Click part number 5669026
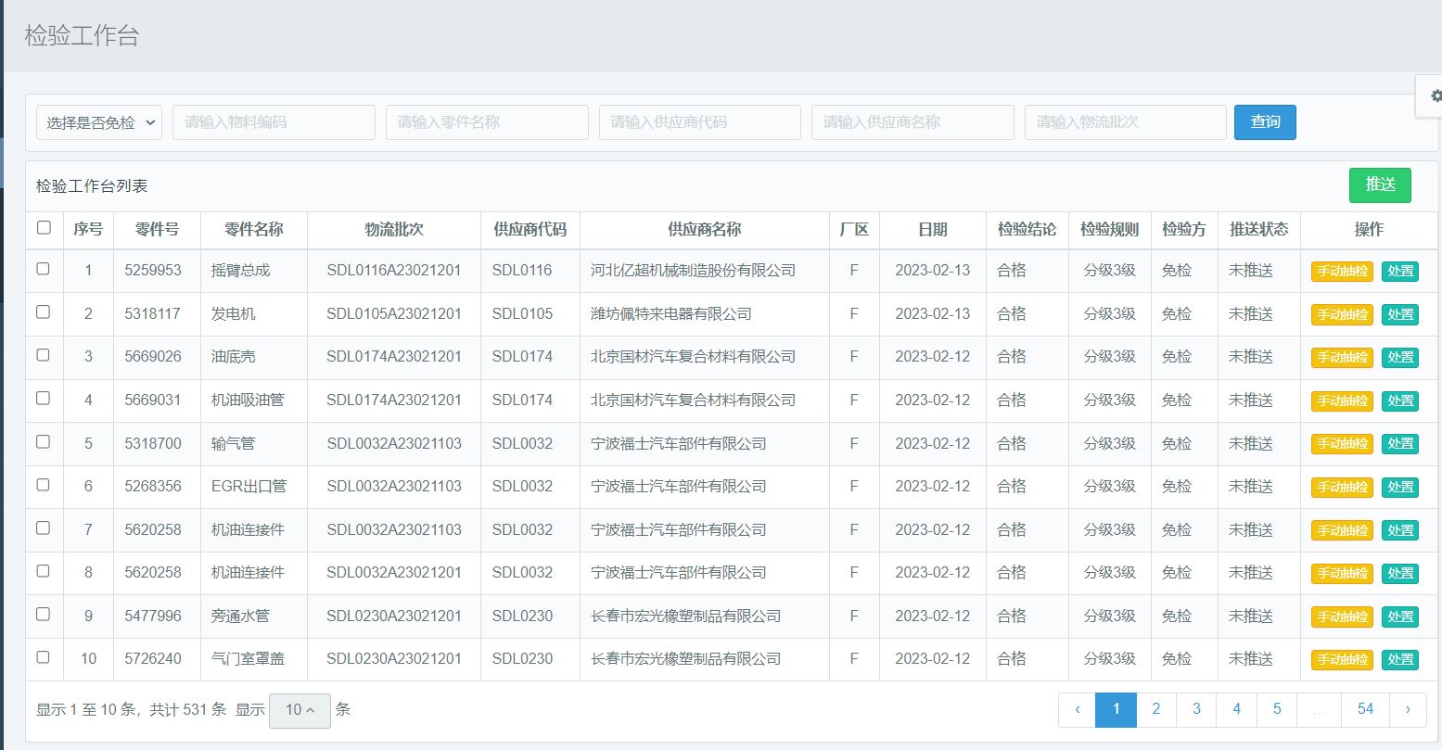Screen dimensions: 1442x750 point(153,357)
